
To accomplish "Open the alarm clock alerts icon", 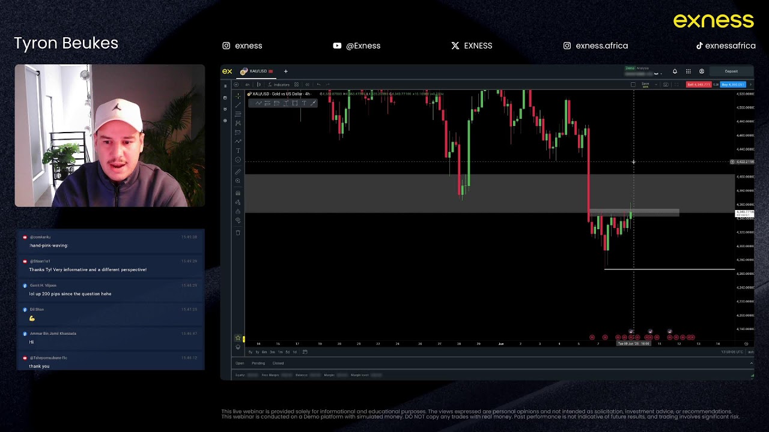I will click(225, 109).
